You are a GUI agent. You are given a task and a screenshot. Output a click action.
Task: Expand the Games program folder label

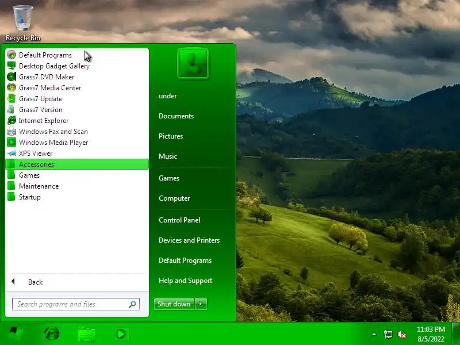[x=29, y=175]
